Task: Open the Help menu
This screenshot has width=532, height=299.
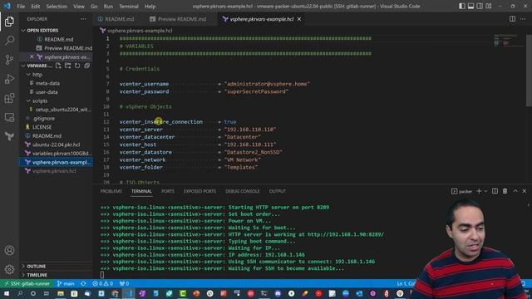Action: tap(150, 6)
